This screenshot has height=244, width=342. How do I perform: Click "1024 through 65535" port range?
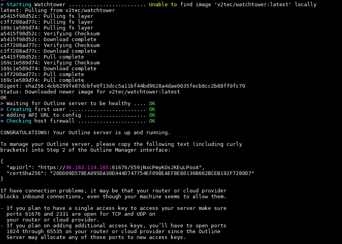pyautogui.click(x=34, y=232)
